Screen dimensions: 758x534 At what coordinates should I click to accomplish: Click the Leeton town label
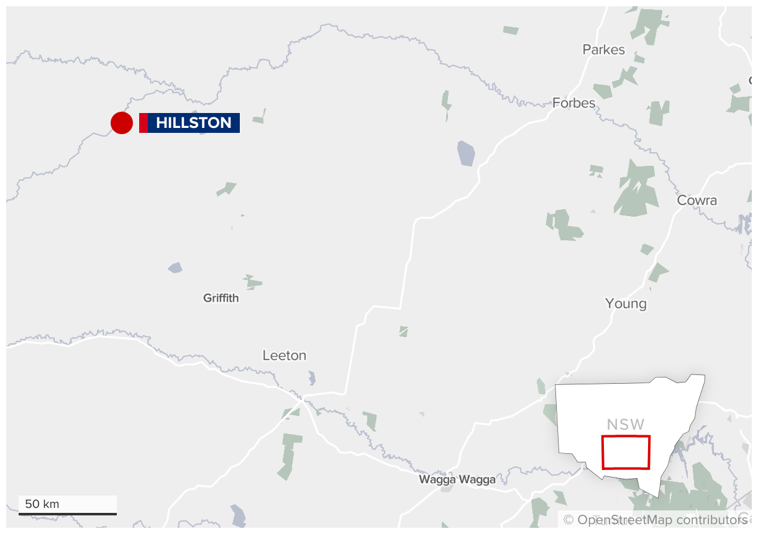coord(285,356)
